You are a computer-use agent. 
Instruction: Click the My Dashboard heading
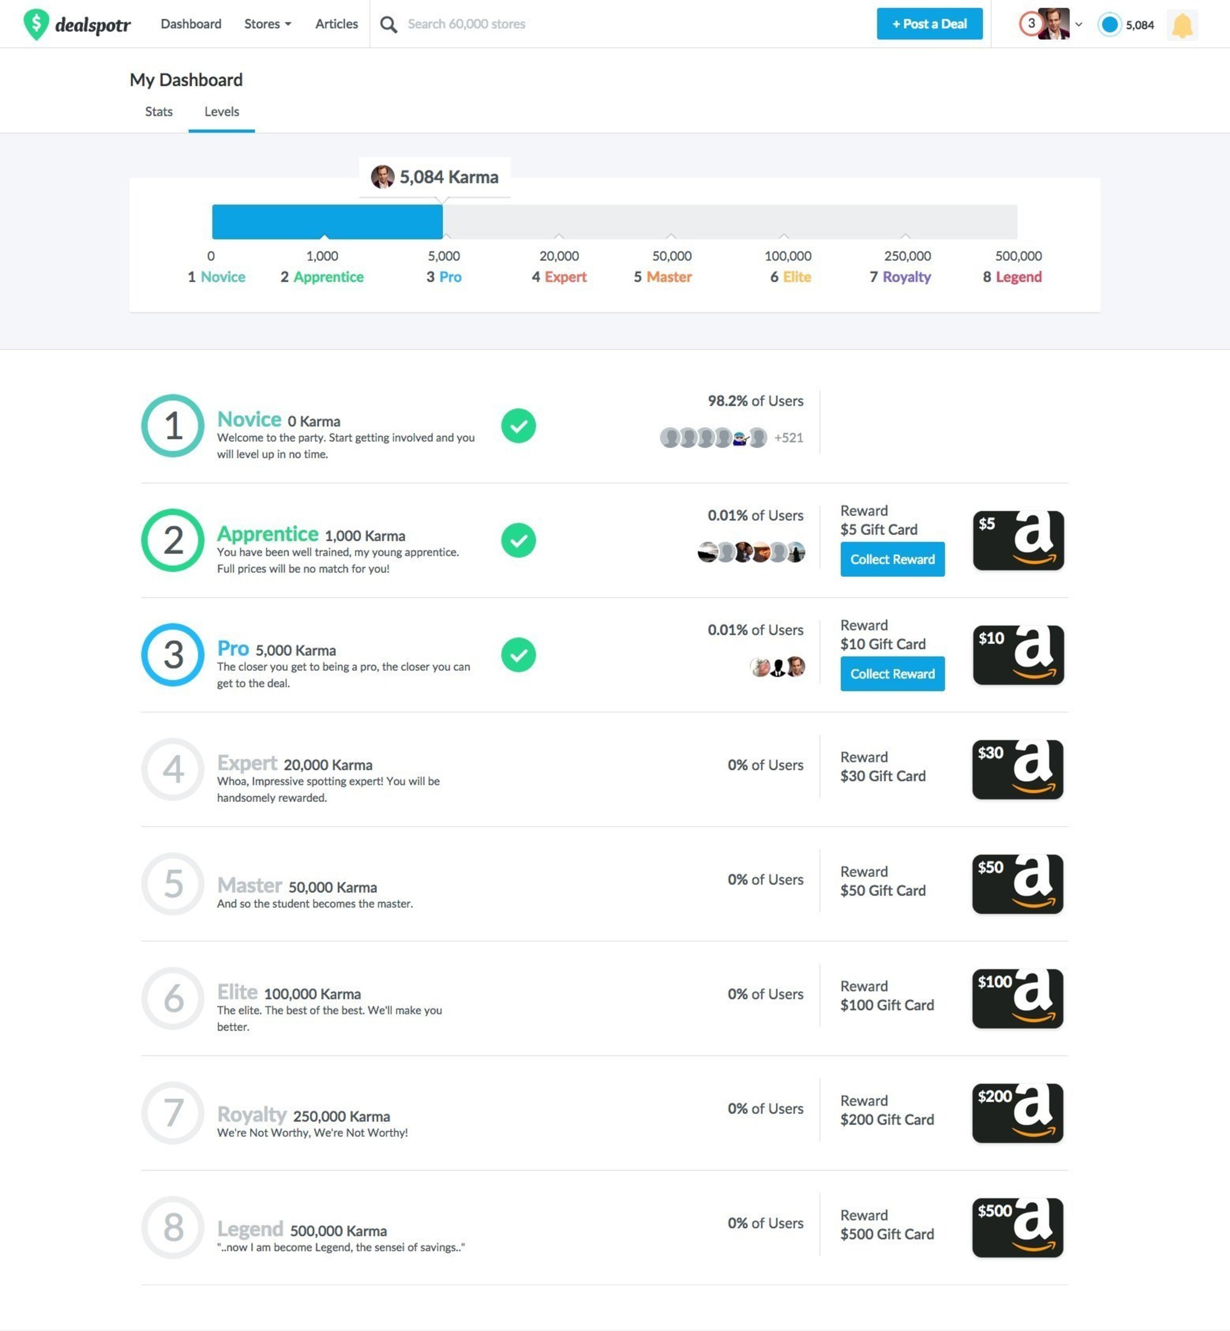pos(186,80)
